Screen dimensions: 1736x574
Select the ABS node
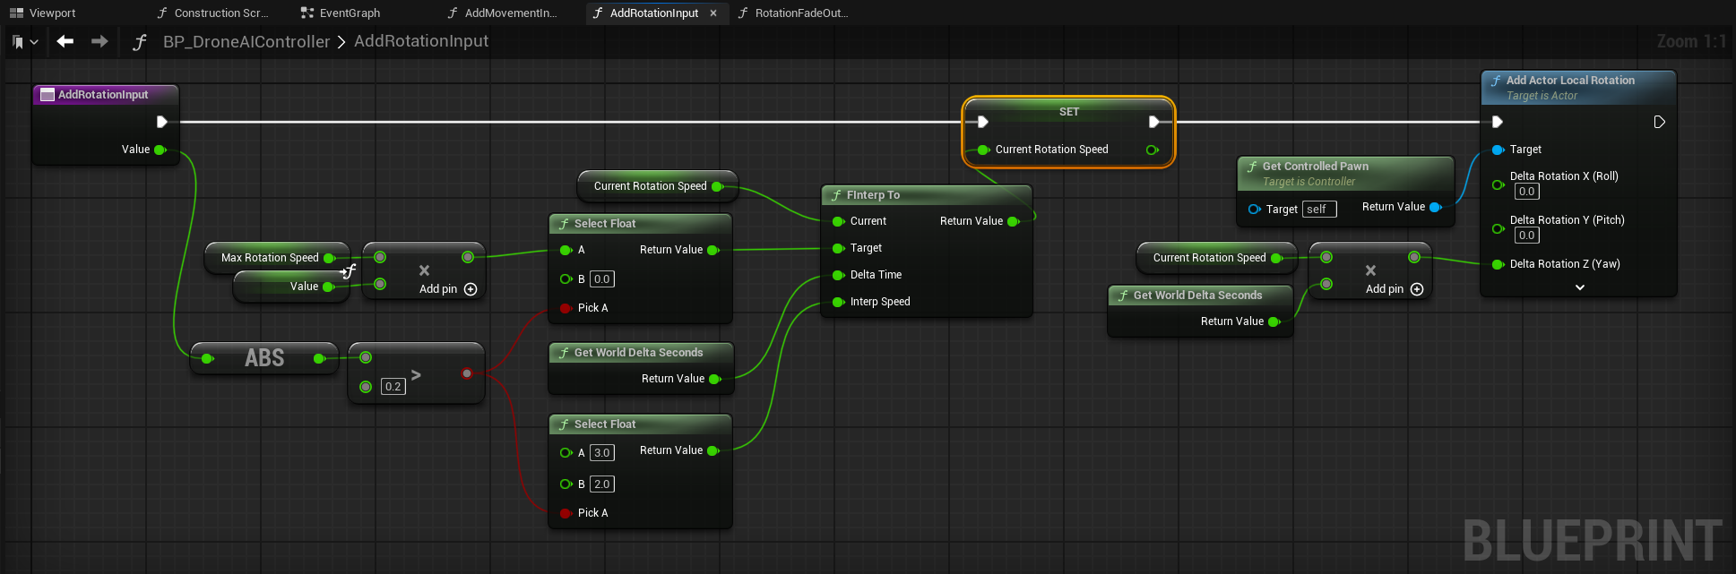[264, 358]
